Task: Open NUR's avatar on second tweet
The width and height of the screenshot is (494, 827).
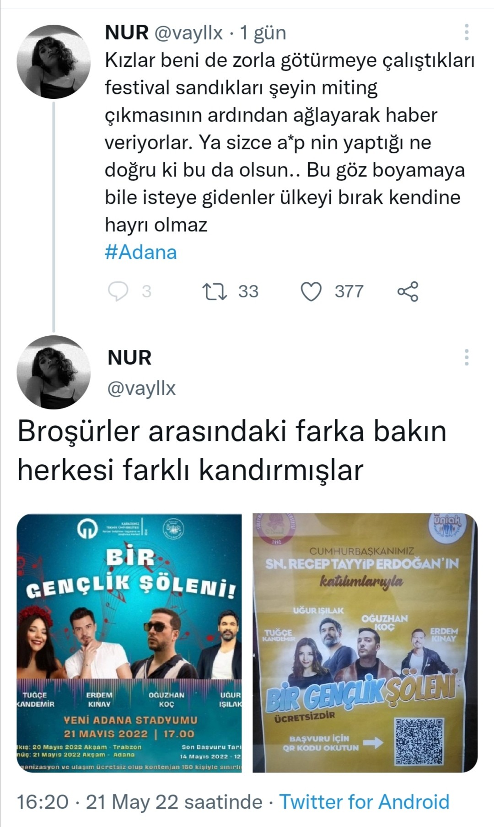Action: 54,372
